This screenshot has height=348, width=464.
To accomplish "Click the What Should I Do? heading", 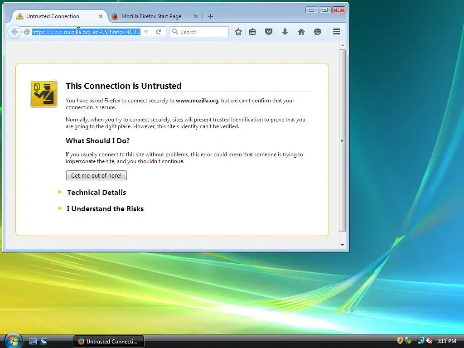I will 98,140.
